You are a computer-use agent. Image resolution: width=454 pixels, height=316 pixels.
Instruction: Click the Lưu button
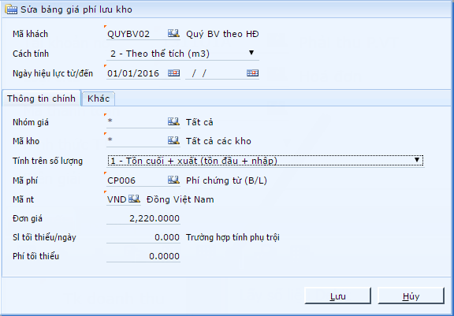(337, 296)
